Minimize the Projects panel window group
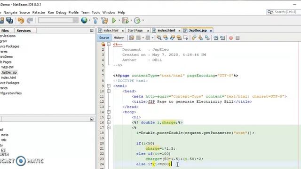301x169 pixels. tap(92, 31)
